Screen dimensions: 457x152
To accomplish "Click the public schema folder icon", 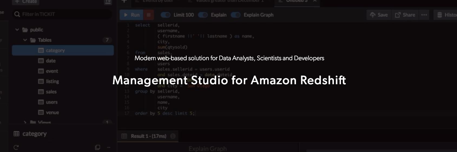I will (25, 30).
